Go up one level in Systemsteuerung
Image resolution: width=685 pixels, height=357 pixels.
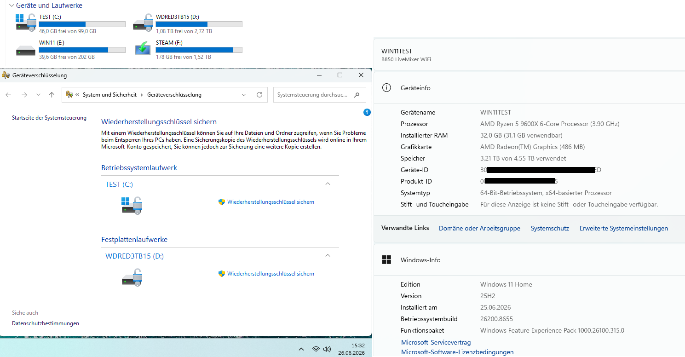pos(52,95)
